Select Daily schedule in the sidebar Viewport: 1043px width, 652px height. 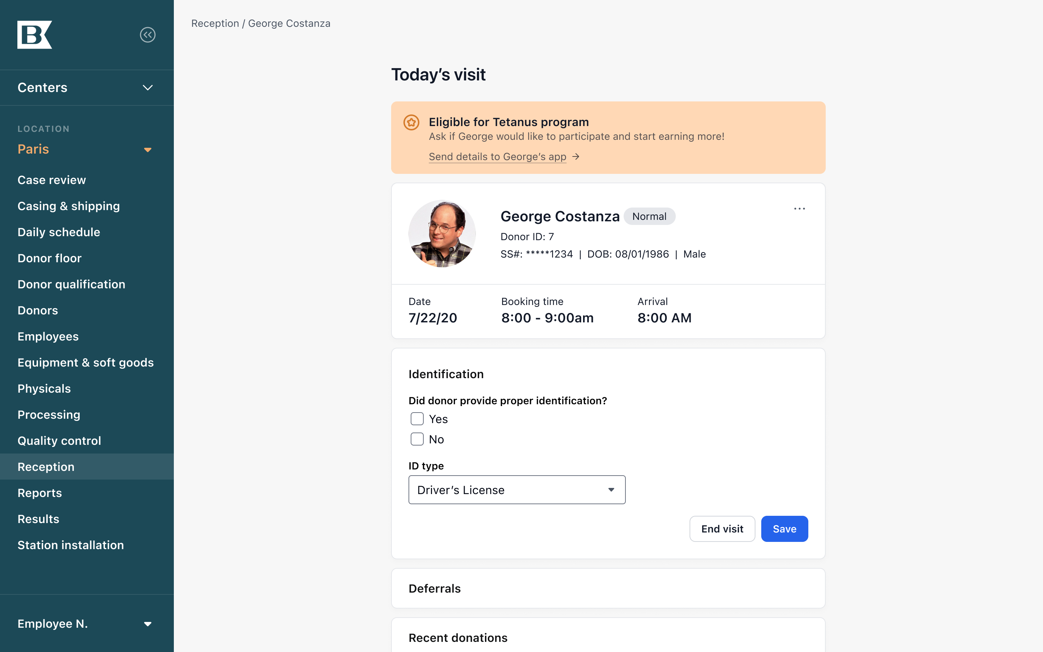click(59, 232)
